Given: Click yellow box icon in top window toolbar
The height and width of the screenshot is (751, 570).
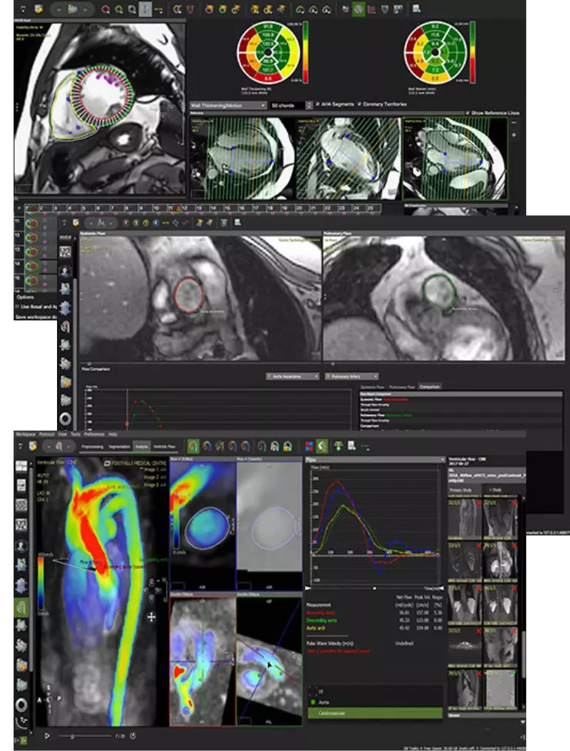Looking at the screenshot, I should pos(39,9).
